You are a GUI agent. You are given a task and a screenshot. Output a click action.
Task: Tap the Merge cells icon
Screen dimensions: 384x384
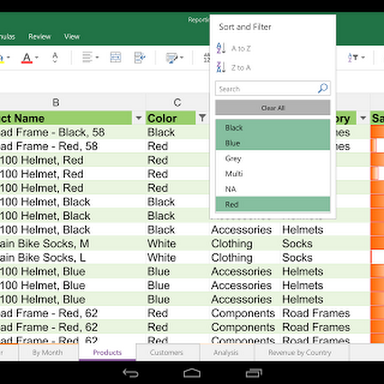tap(115, 57)
